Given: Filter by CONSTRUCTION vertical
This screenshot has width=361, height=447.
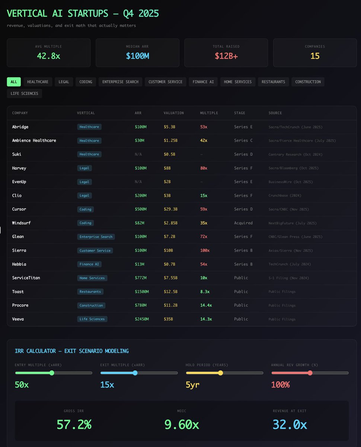Looking at the screenshot, I should 308,82.
